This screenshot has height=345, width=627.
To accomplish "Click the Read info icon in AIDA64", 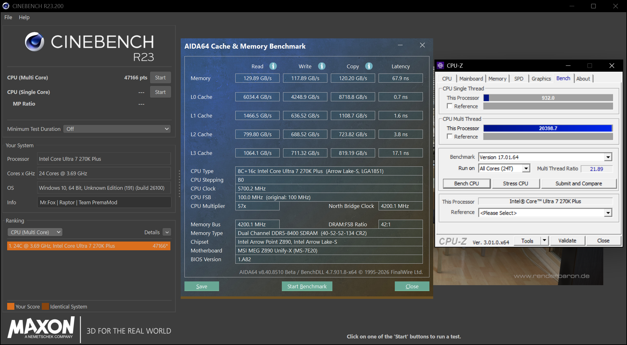I will pyautogui.click(x=273, y=66).
